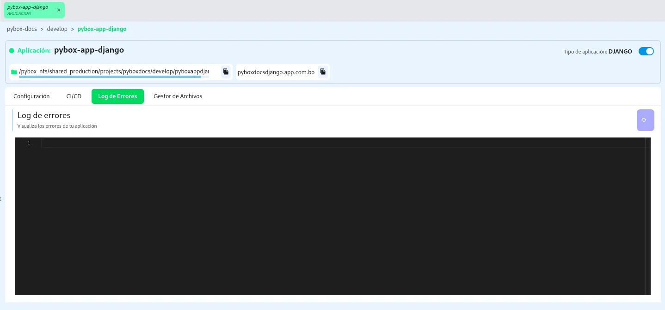Go to pybox-docs in the breadcrumb
This screenshot has height=310, width=665.
(22, 29)
